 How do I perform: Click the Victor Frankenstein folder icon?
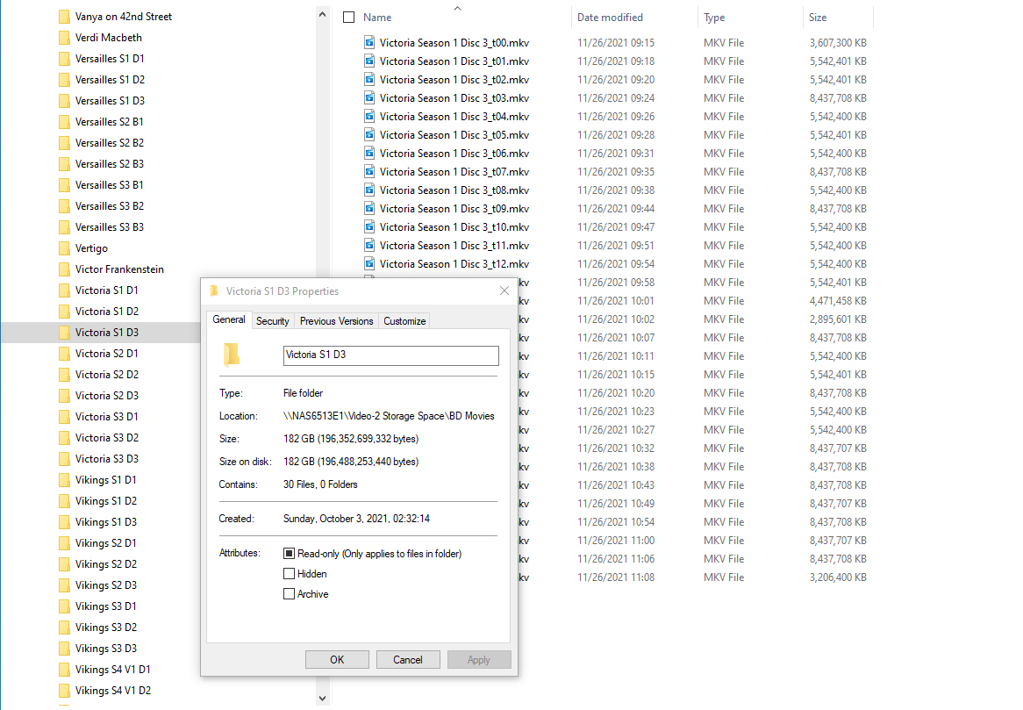64,269
